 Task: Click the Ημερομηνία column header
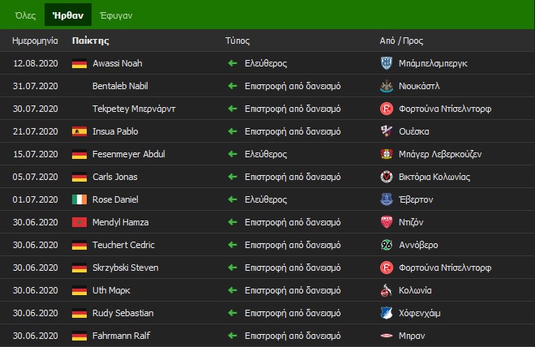tap(36, 41)
